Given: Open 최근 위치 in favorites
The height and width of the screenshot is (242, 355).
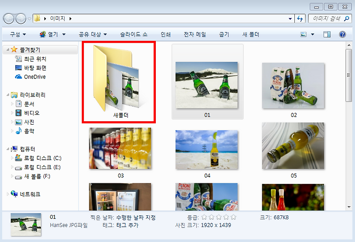Looking at the screenshot, I should tap(35, 59).
